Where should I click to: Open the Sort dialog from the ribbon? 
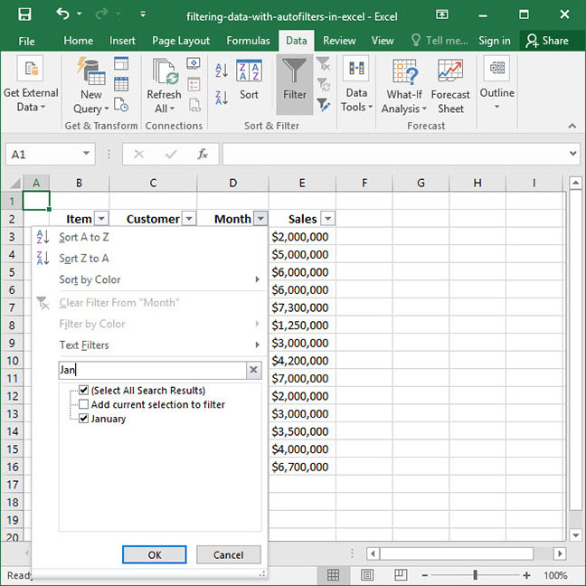pos(249,81)
